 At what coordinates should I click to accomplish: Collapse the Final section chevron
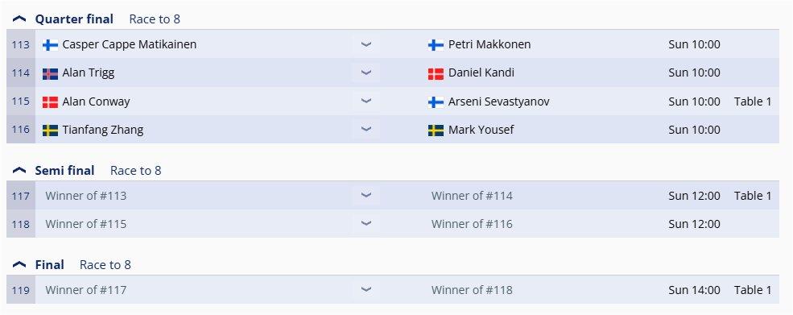click(19, 265)
